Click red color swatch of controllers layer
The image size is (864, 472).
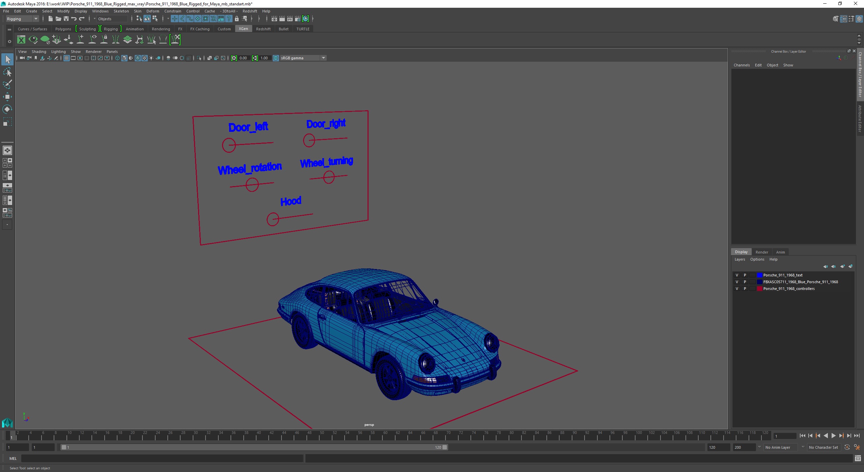pyautogui.click(x=759, y=289)
